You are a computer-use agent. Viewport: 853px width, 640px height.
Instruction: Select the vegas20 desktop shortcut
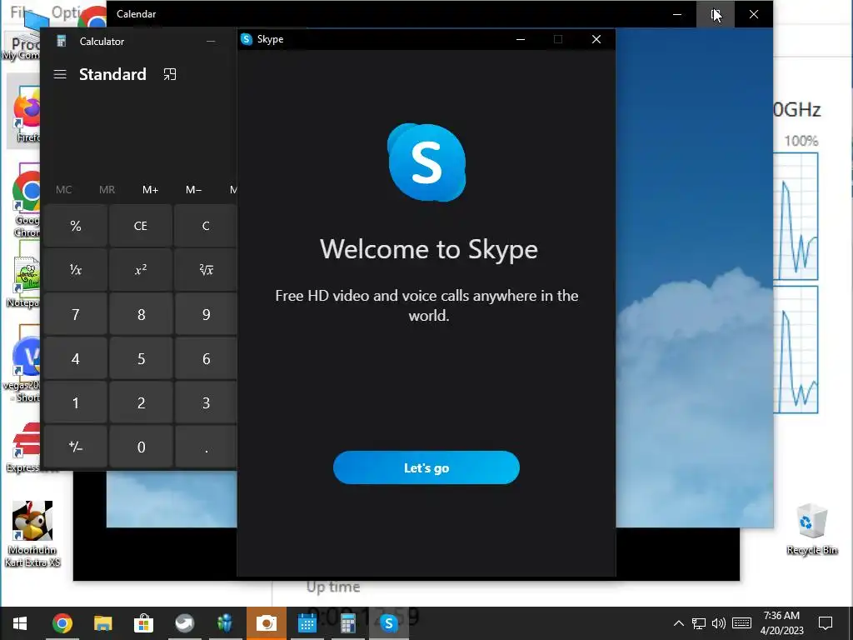pos(22,367)
